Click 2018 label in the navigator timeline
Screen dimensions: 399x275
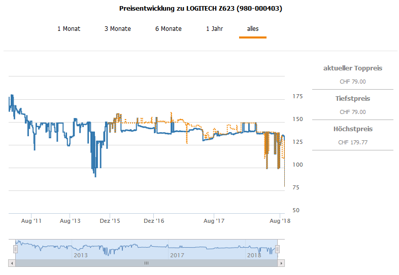[253, 255]
